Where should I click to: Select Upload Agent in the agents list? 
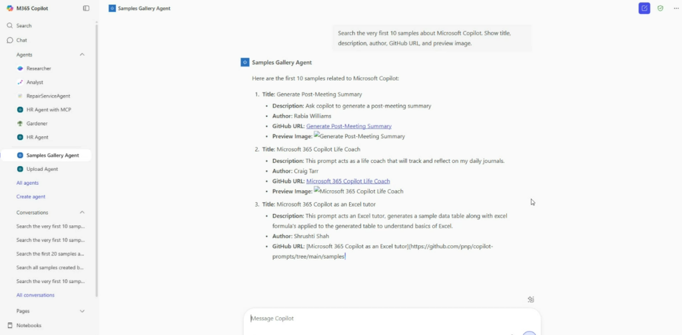[x=42, y=169]
